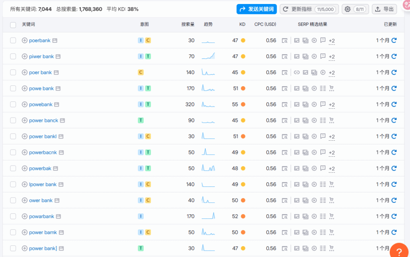Click the add icon beside poerbank keyword
This screenshot has width=410, height=257.
click(24, 40)
